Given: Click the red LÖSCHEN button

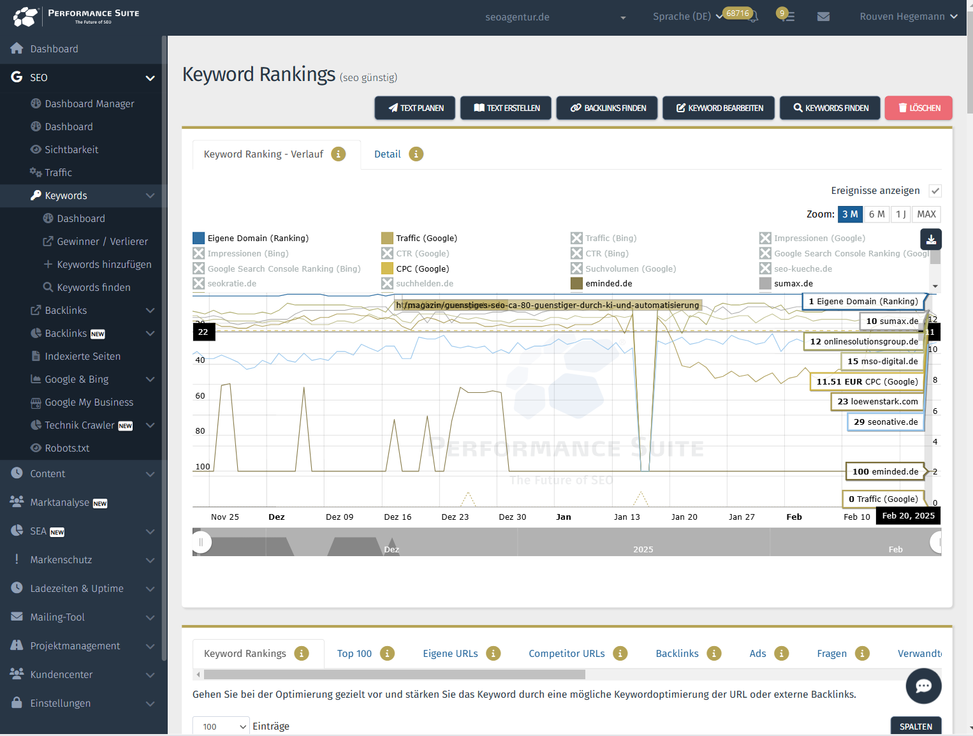Looking at the screenshot, I should 918,108.
